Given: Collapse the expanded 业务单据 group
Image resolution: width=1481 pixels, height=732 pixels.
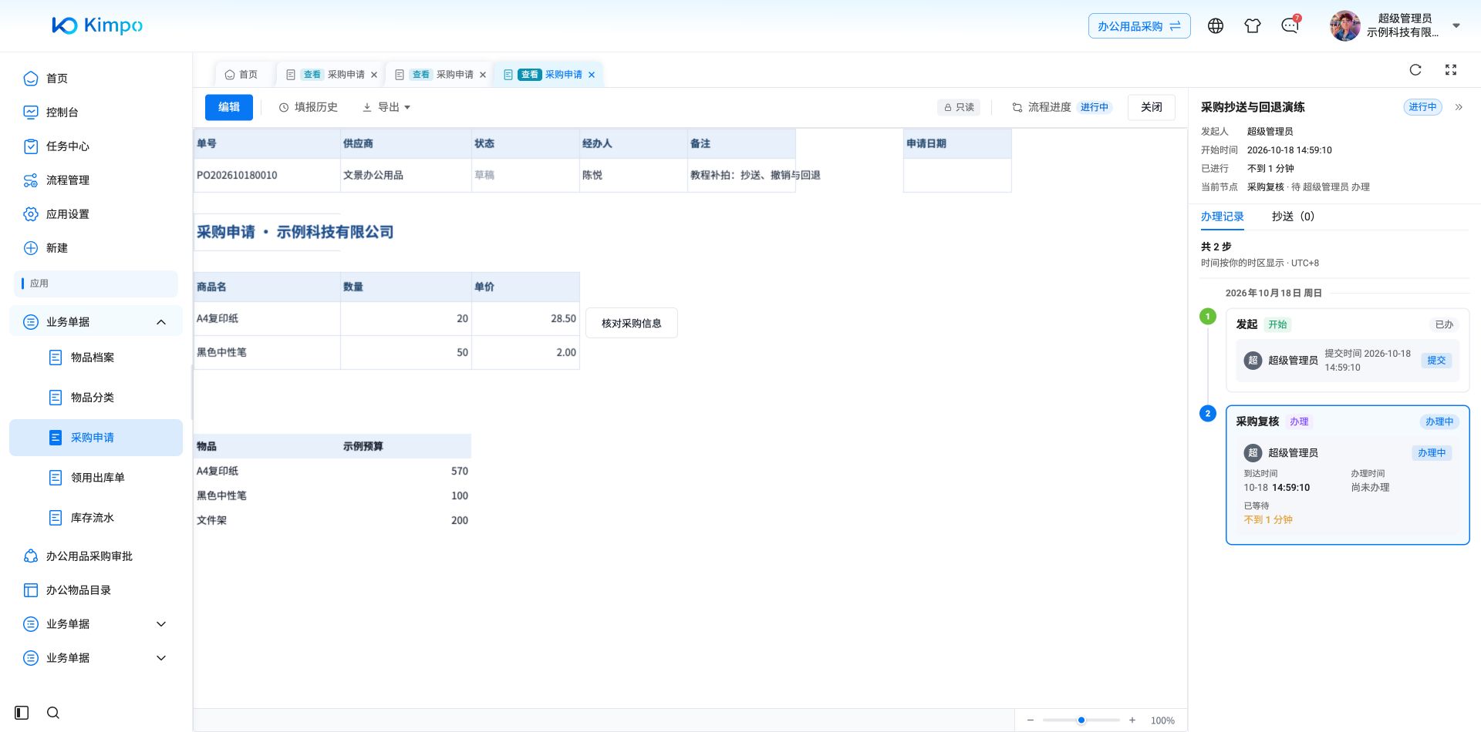Looking at the screenshot, I should pyautogui.click(x=96, y=322).
